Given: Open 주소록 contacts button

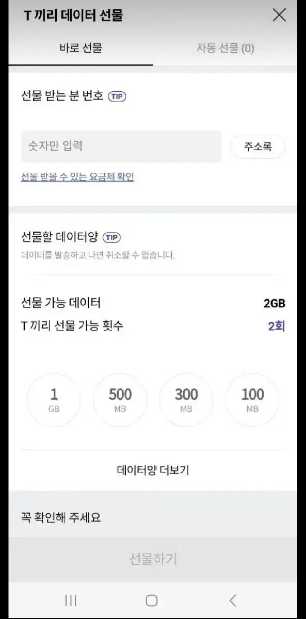Looking at the screenshot, I should tap(257, 146).
